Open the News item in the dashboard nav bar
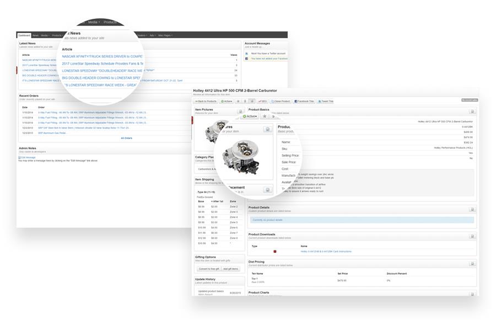This screenshot has width=496, height=331. click(35, 35)
